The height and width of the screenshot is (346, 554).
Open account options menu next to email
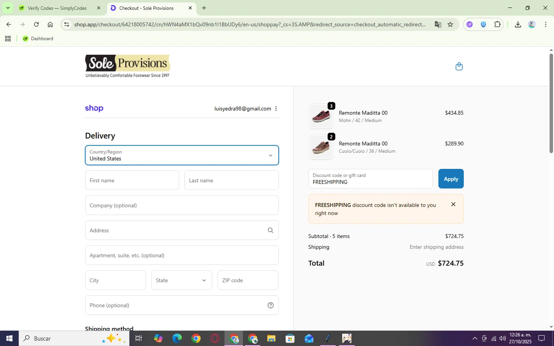tap(276, 108)
